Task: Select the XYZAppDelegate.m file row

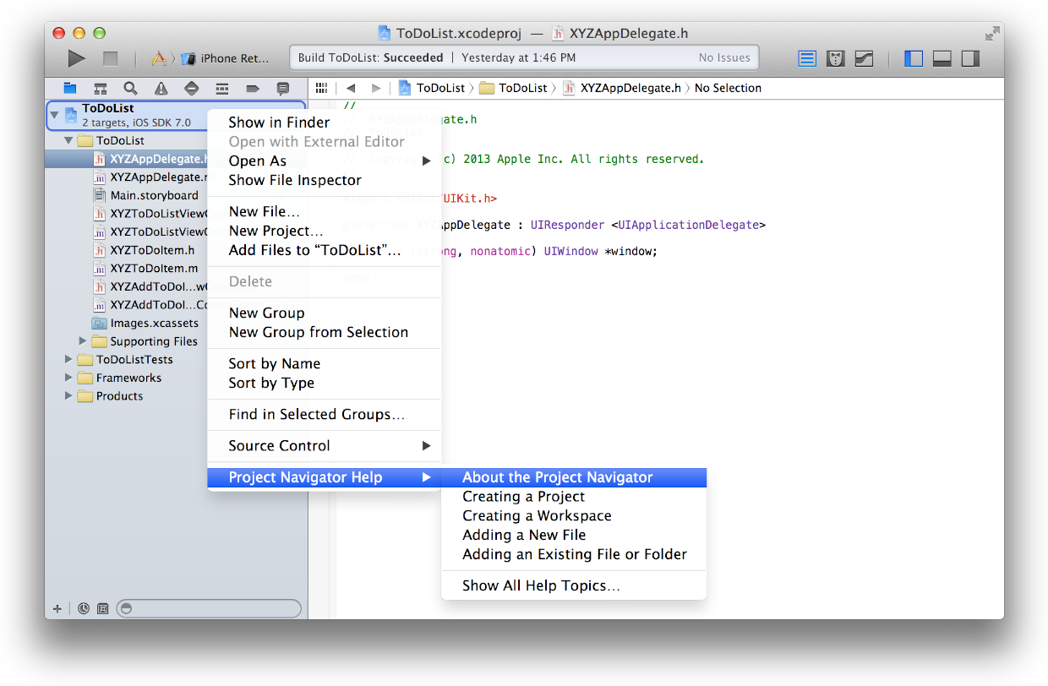Action: pos(127,177)
